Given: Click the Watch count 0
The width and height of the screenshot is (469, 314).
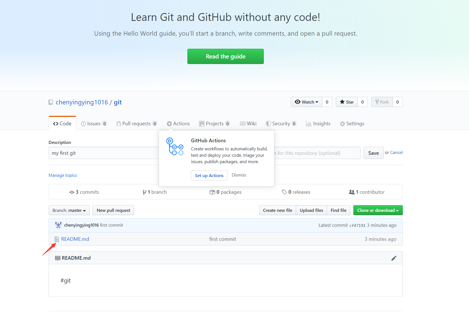Looking at the screenshot, I should click(327, 102).
